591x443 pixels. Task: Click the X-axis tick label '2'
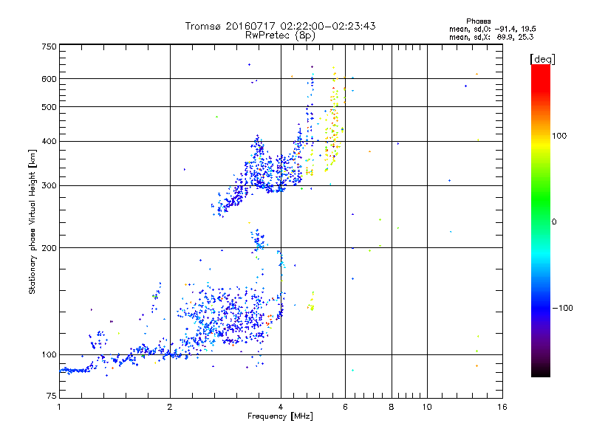(x=170, y=407)
